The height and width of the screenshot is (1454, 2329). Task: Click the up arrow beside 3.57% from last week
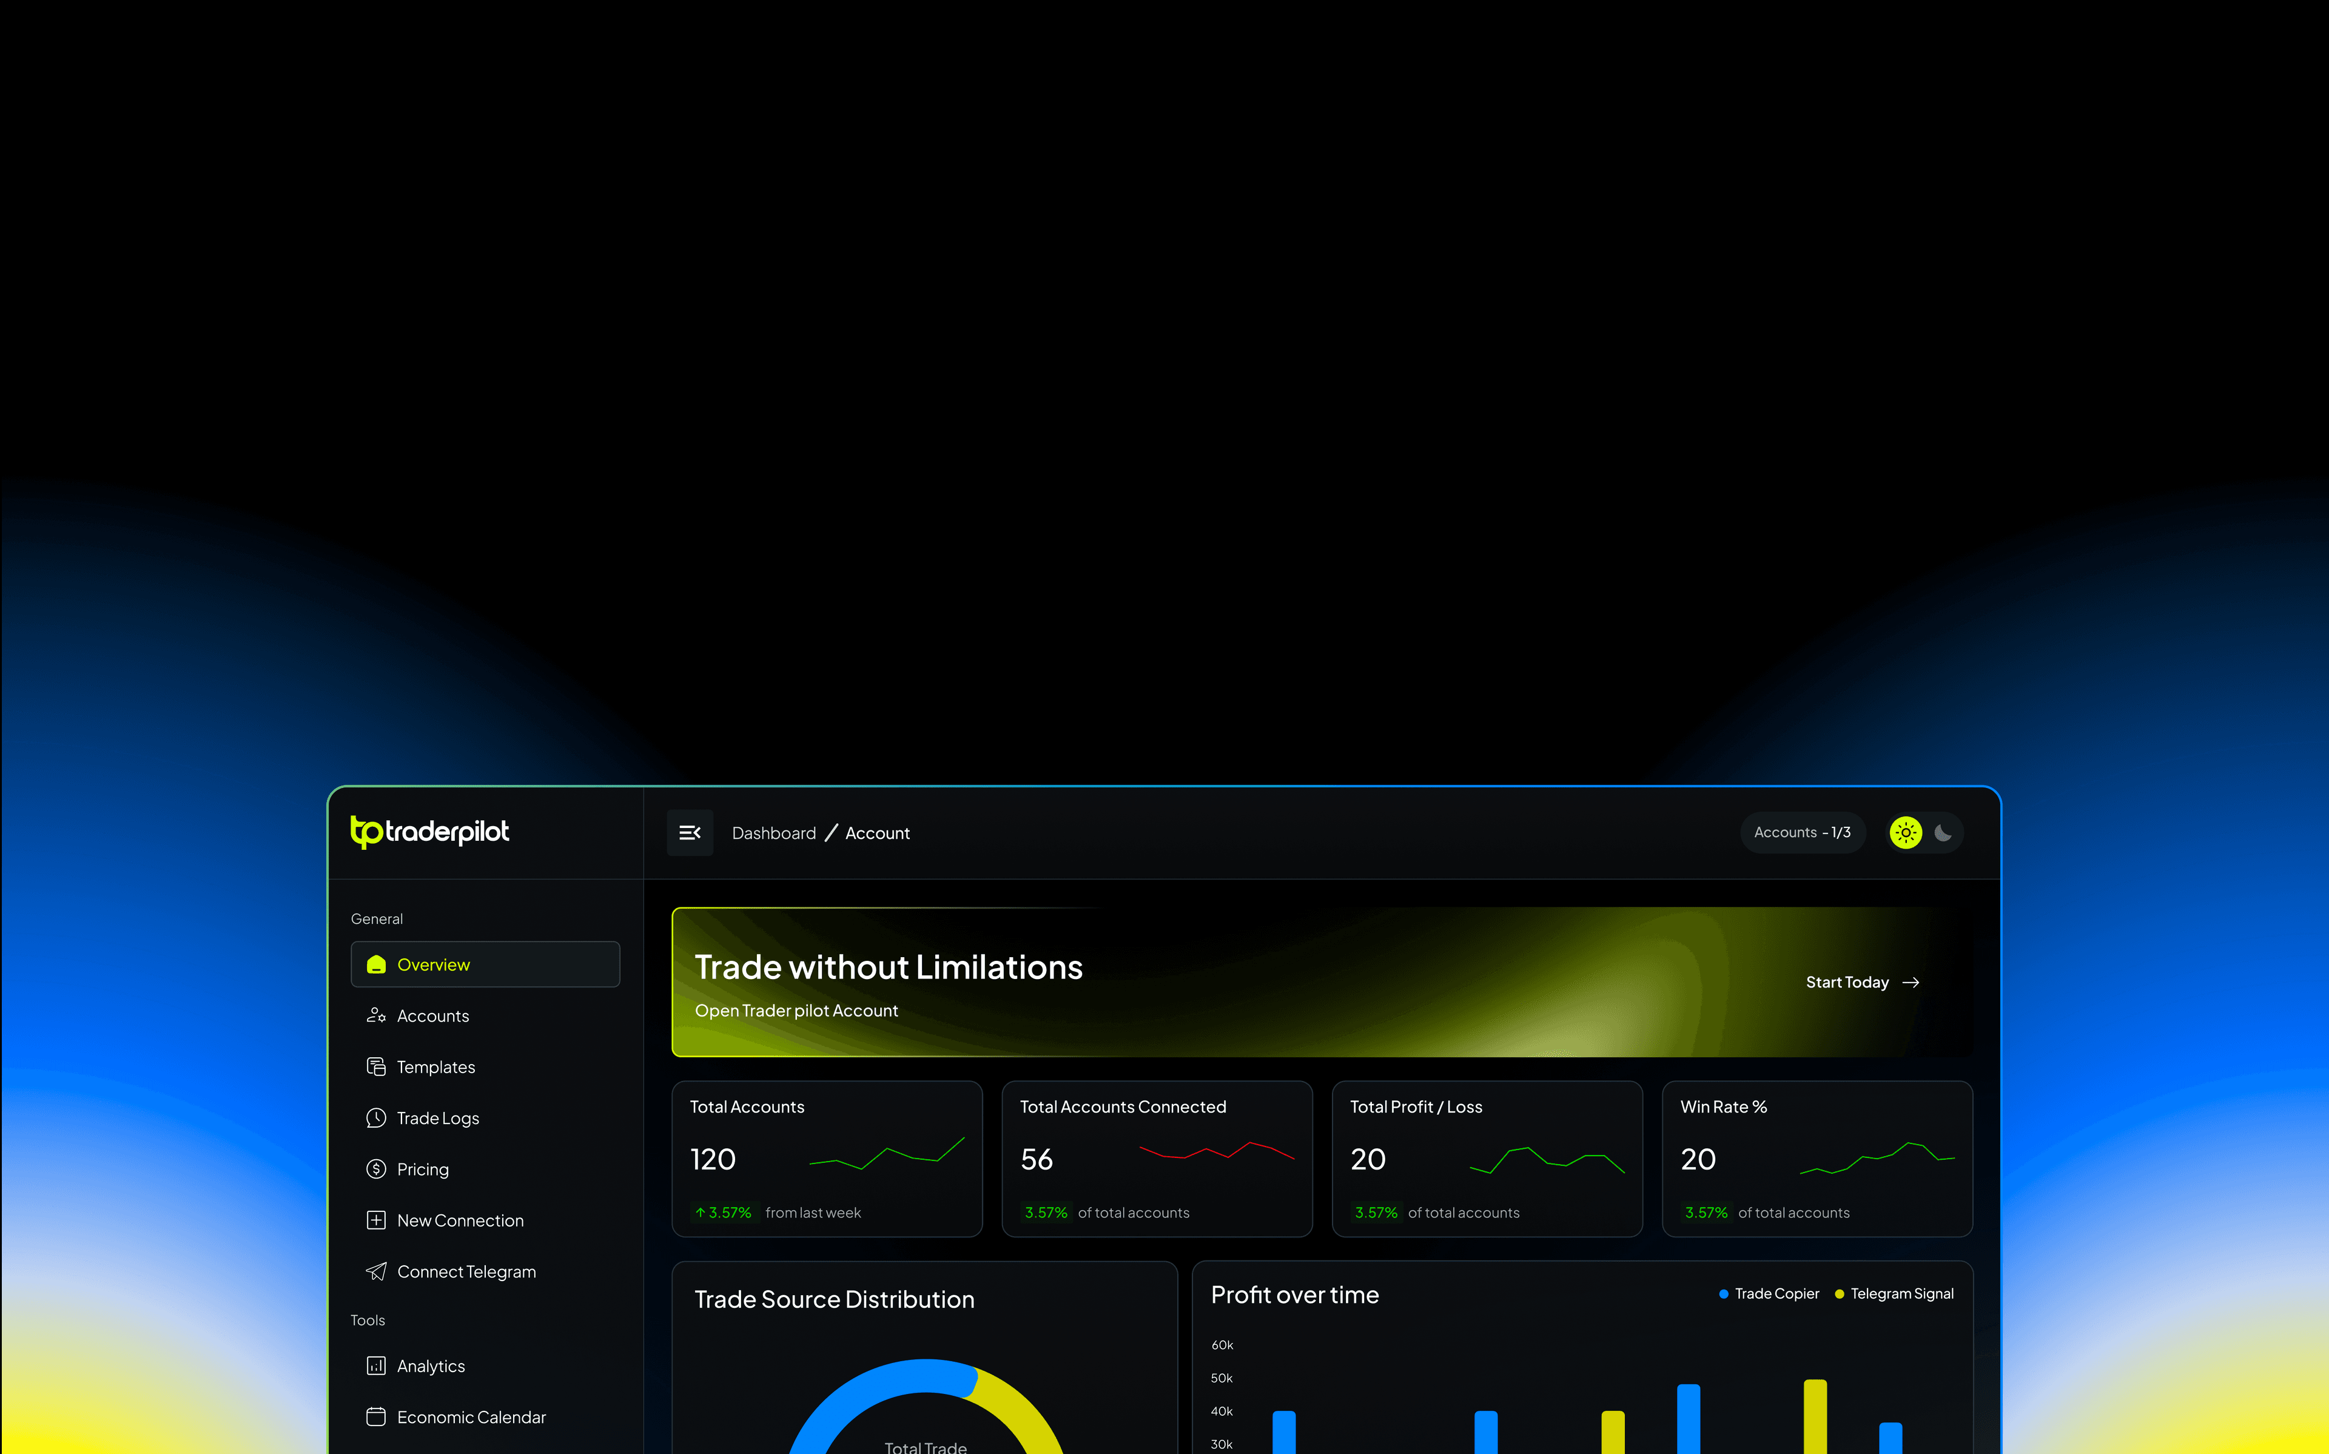701,1213
